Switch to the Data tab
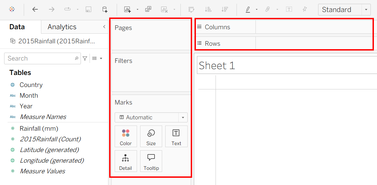 [17, 27]
